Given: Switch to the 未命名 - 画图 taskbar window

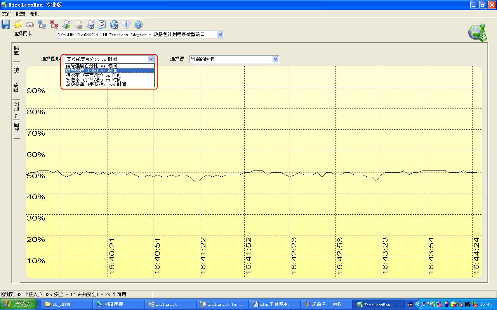Looking at the screenshot, I should click(x=327, y=304).
